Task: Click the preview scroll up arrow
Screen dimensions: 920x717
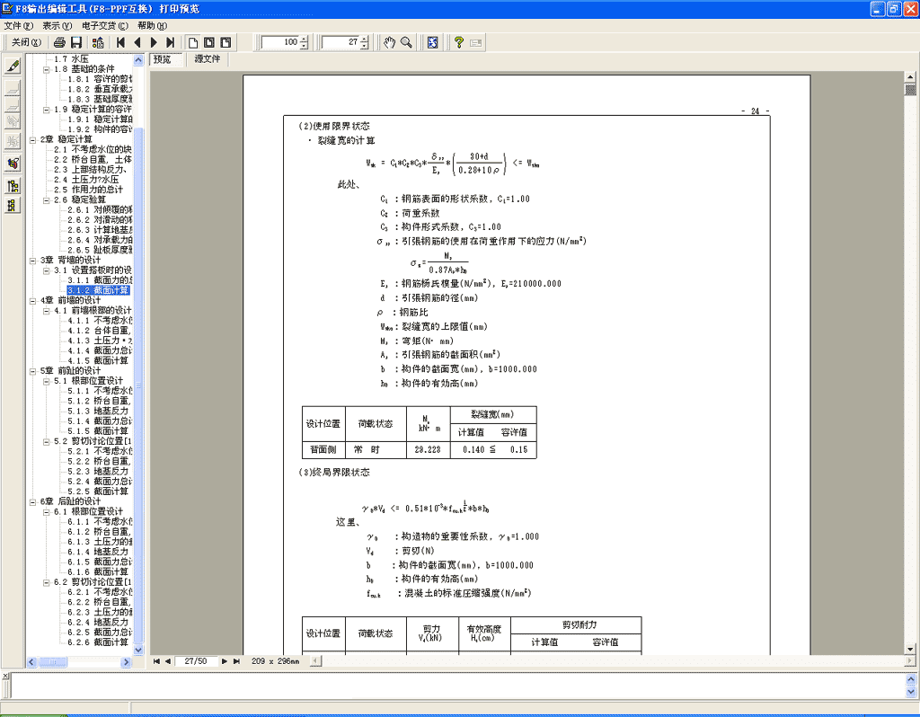Action: click(910, 77)
